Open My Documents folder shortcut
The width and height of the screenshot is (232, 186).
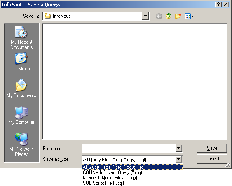(21, 88)
